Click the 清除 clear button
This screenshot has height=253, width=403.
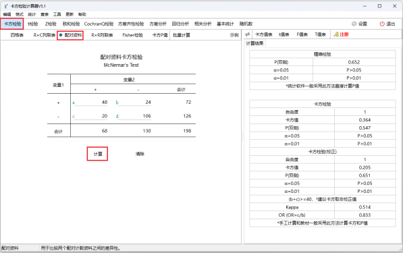140,154
